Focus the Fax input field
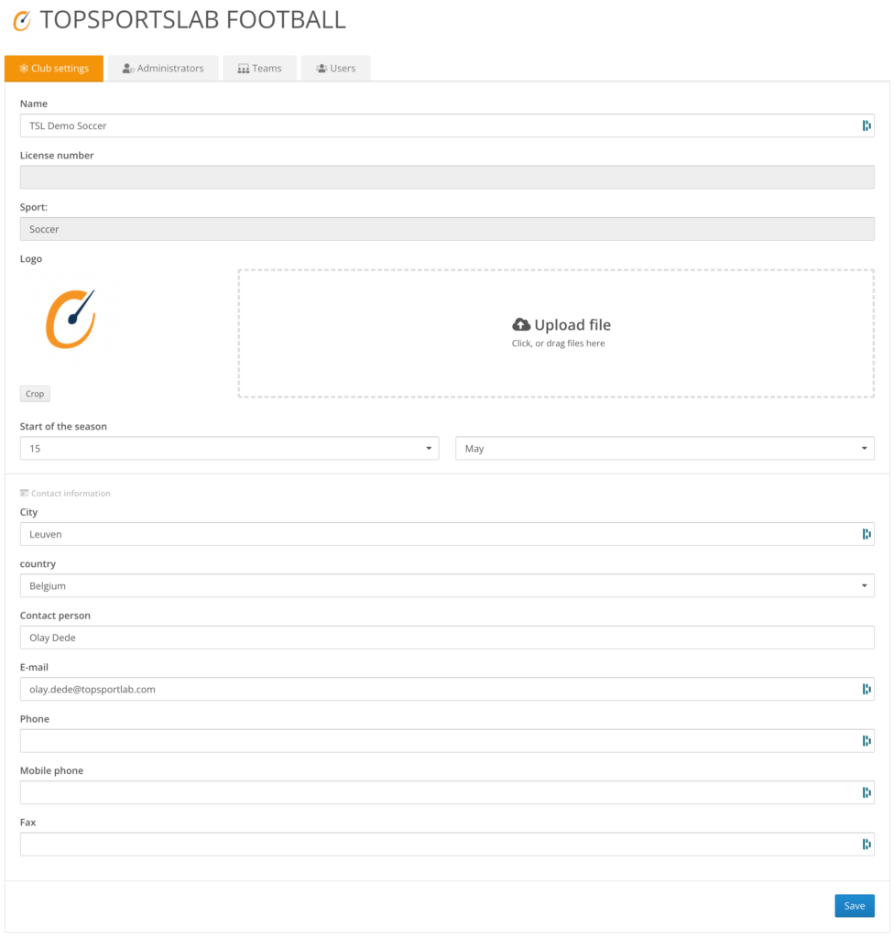 coord(447,844)
